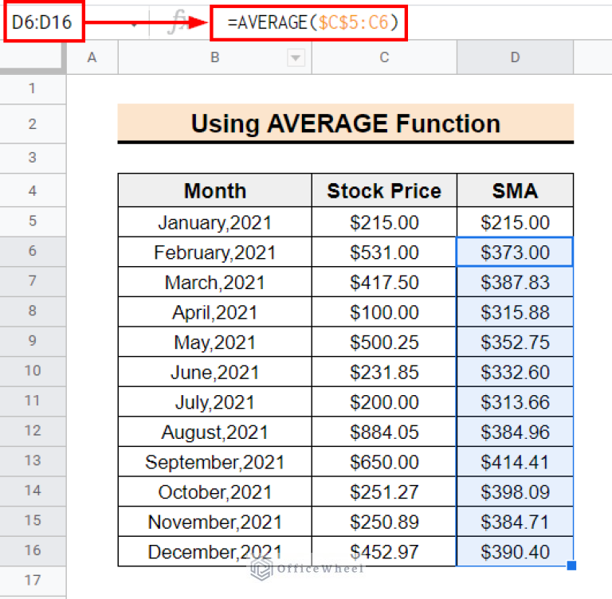The width and height of the screenshot is (612, 599).
Task: Select the November,2021 cell
Action: (x=214, y=522)
